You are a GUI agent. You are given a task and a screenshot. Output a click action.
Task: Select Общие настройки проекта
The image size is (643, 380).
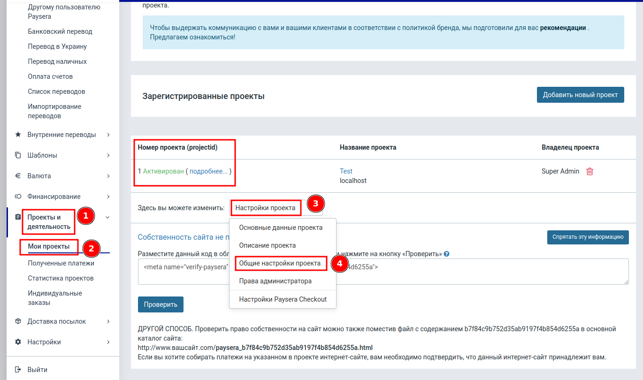click(x=280, y=263)
